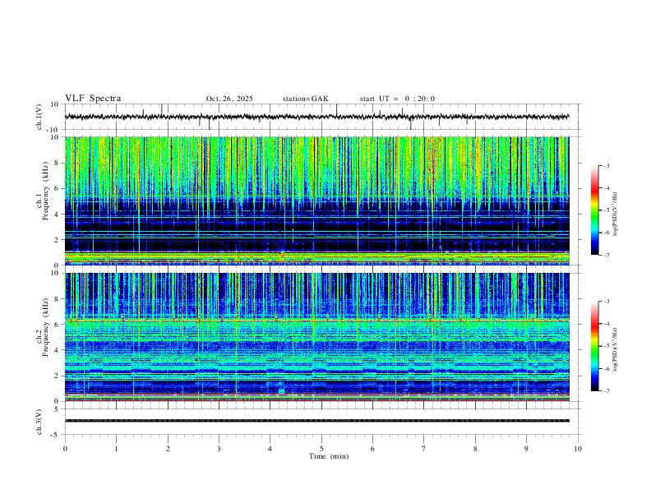Viewport: 651px width, 503px height.
Task: Click inside the ch.2 spectrogram panel
Action: click(316, 337)
